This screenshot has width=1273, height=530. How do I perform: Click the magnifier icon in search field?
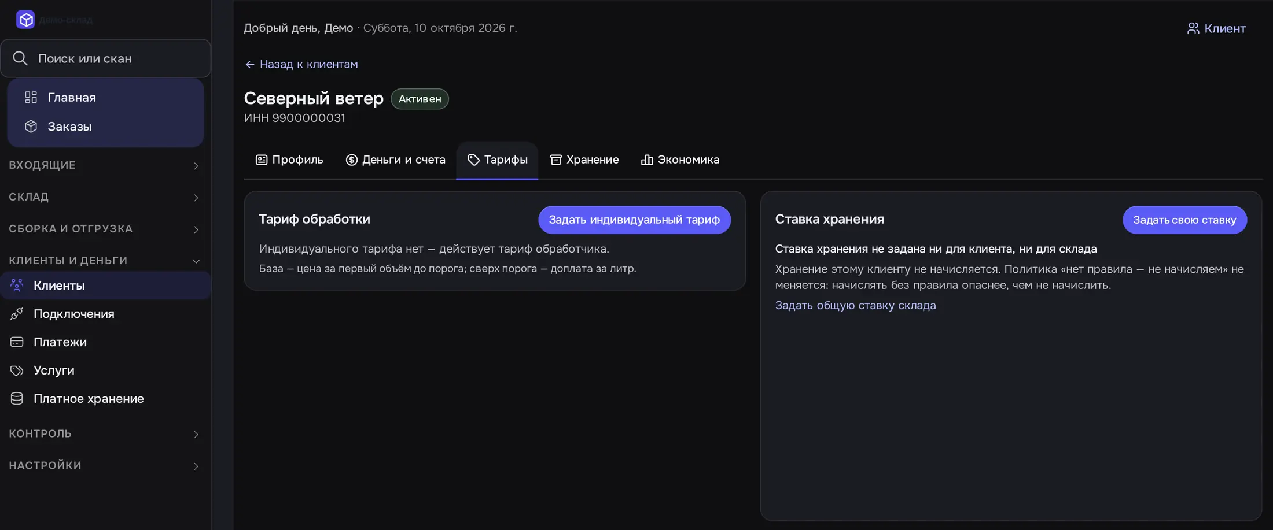[20, 58]
